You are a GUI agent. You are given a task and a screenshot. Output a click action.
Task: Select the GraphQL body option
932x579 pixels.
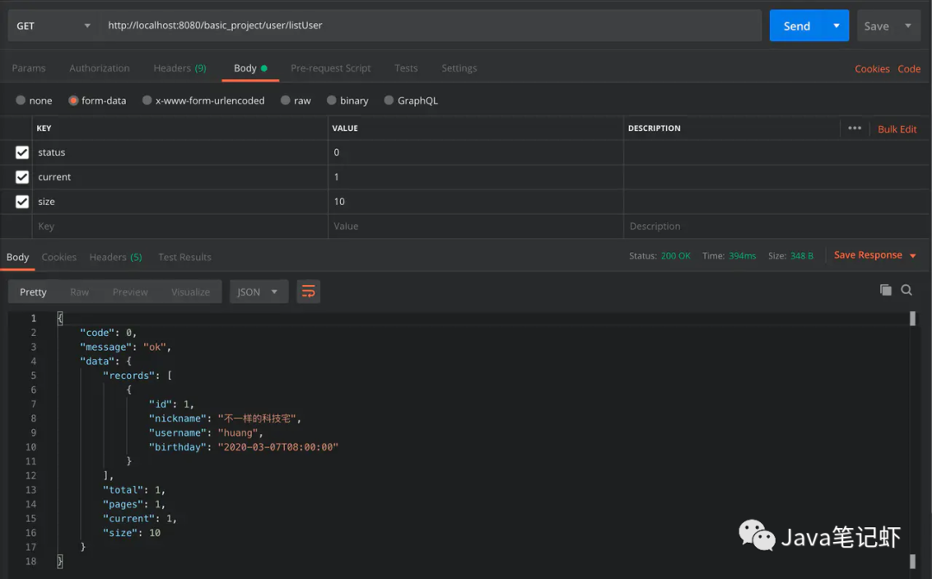[x=389, y=101]
